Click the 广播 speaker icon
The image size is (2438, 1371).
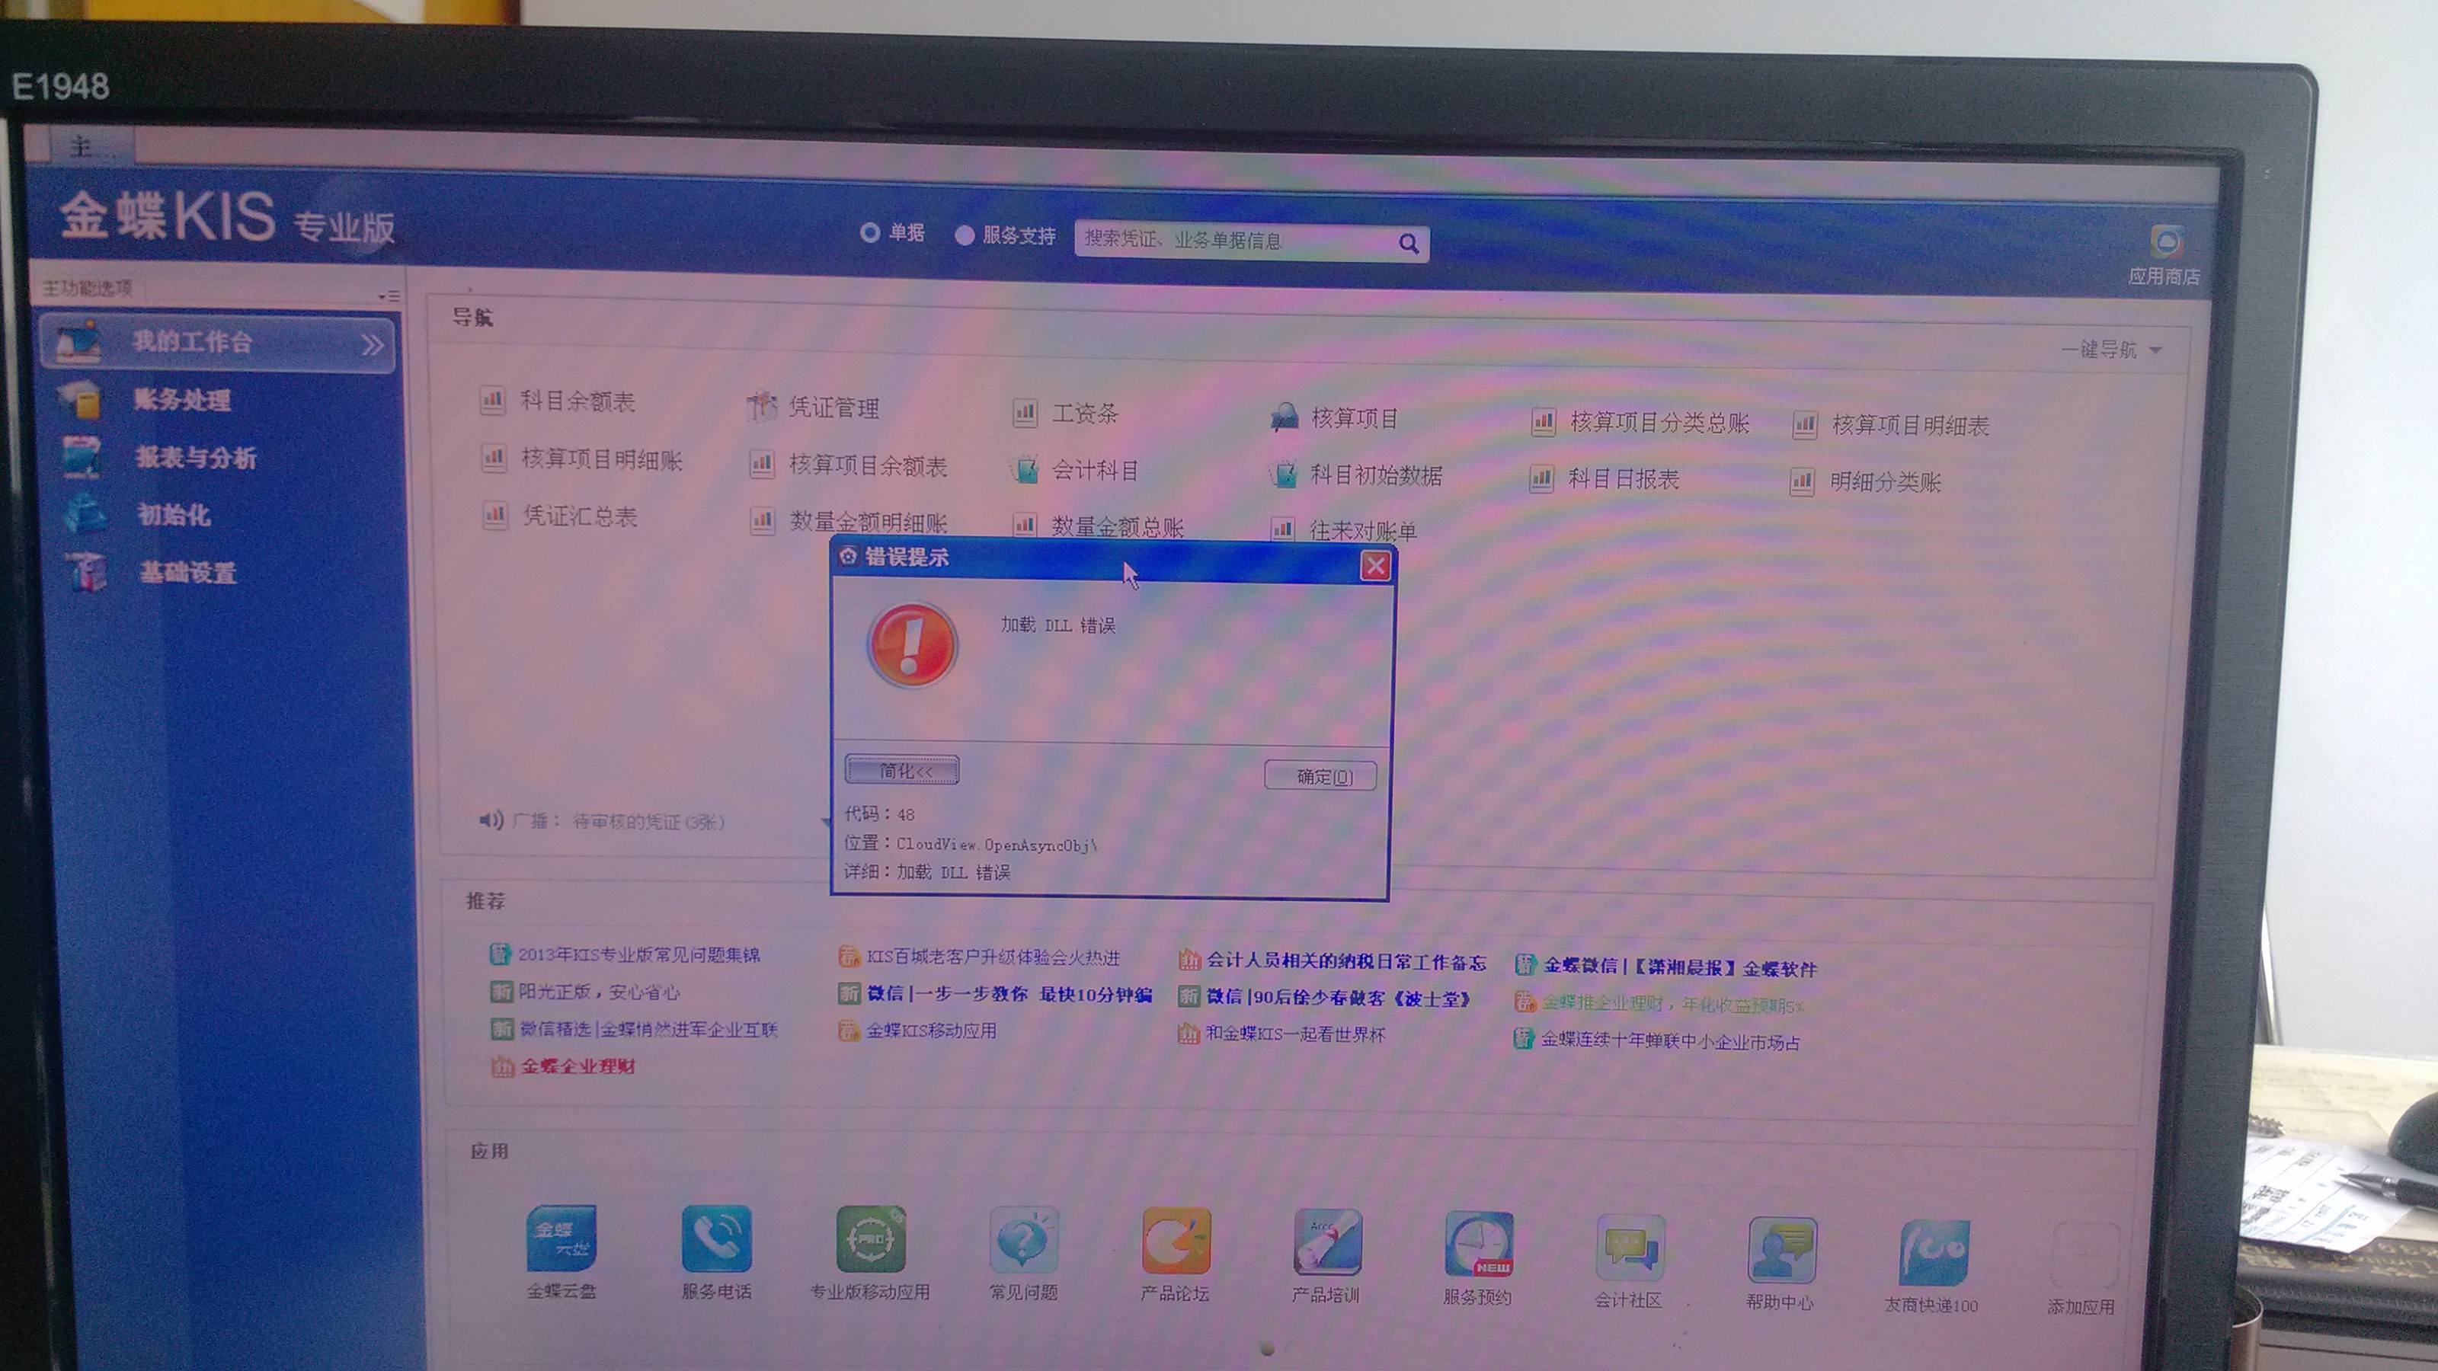[x=490, y=820]
